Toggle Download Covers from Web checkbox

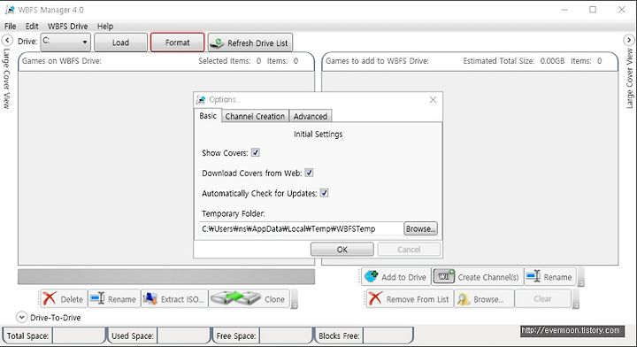point(309,173)
